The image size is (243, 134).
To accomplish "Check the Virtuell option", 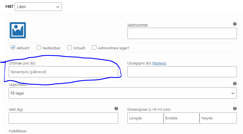I will pos(70,48).
